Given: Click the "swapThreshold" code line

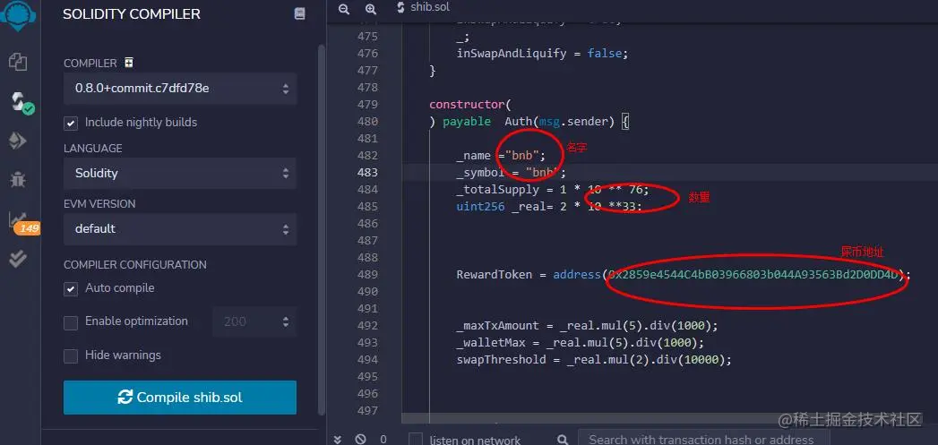Looking at the screenshot, I should (x=594, y=359).
